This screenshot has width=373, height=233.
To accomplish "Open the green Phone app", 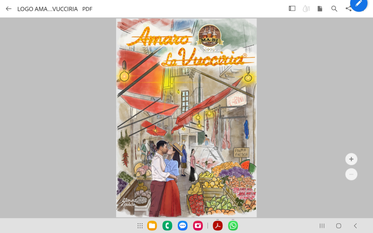I will click(x=167, y=226).
